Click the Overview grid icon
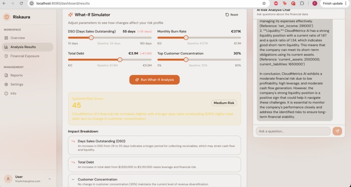This screenshot has height=187, width=351. pyautogui.click(x=6, y=38)
